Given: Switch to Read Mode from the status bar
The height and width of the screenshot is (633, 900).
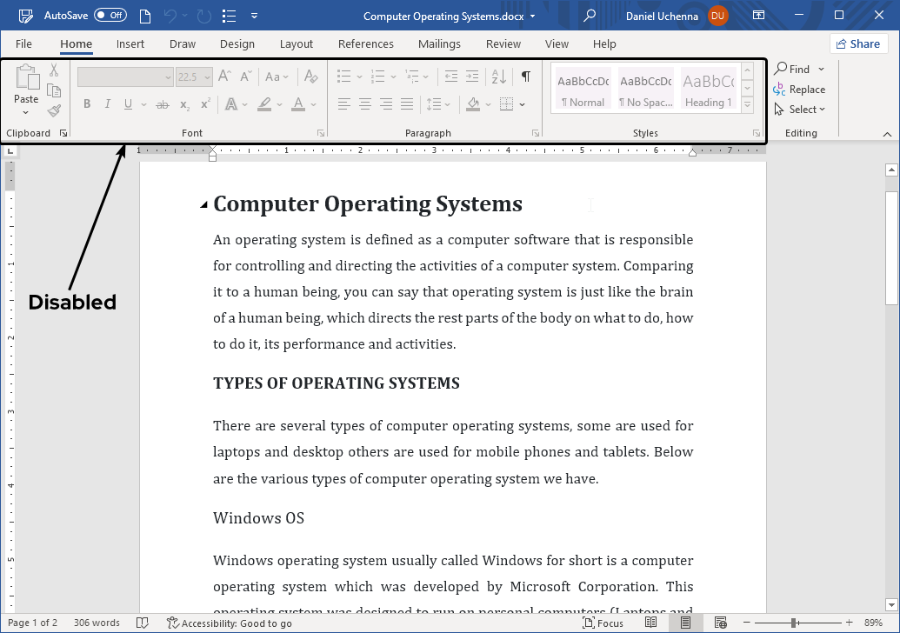Looking at the screenshot, I should (650, 623).
